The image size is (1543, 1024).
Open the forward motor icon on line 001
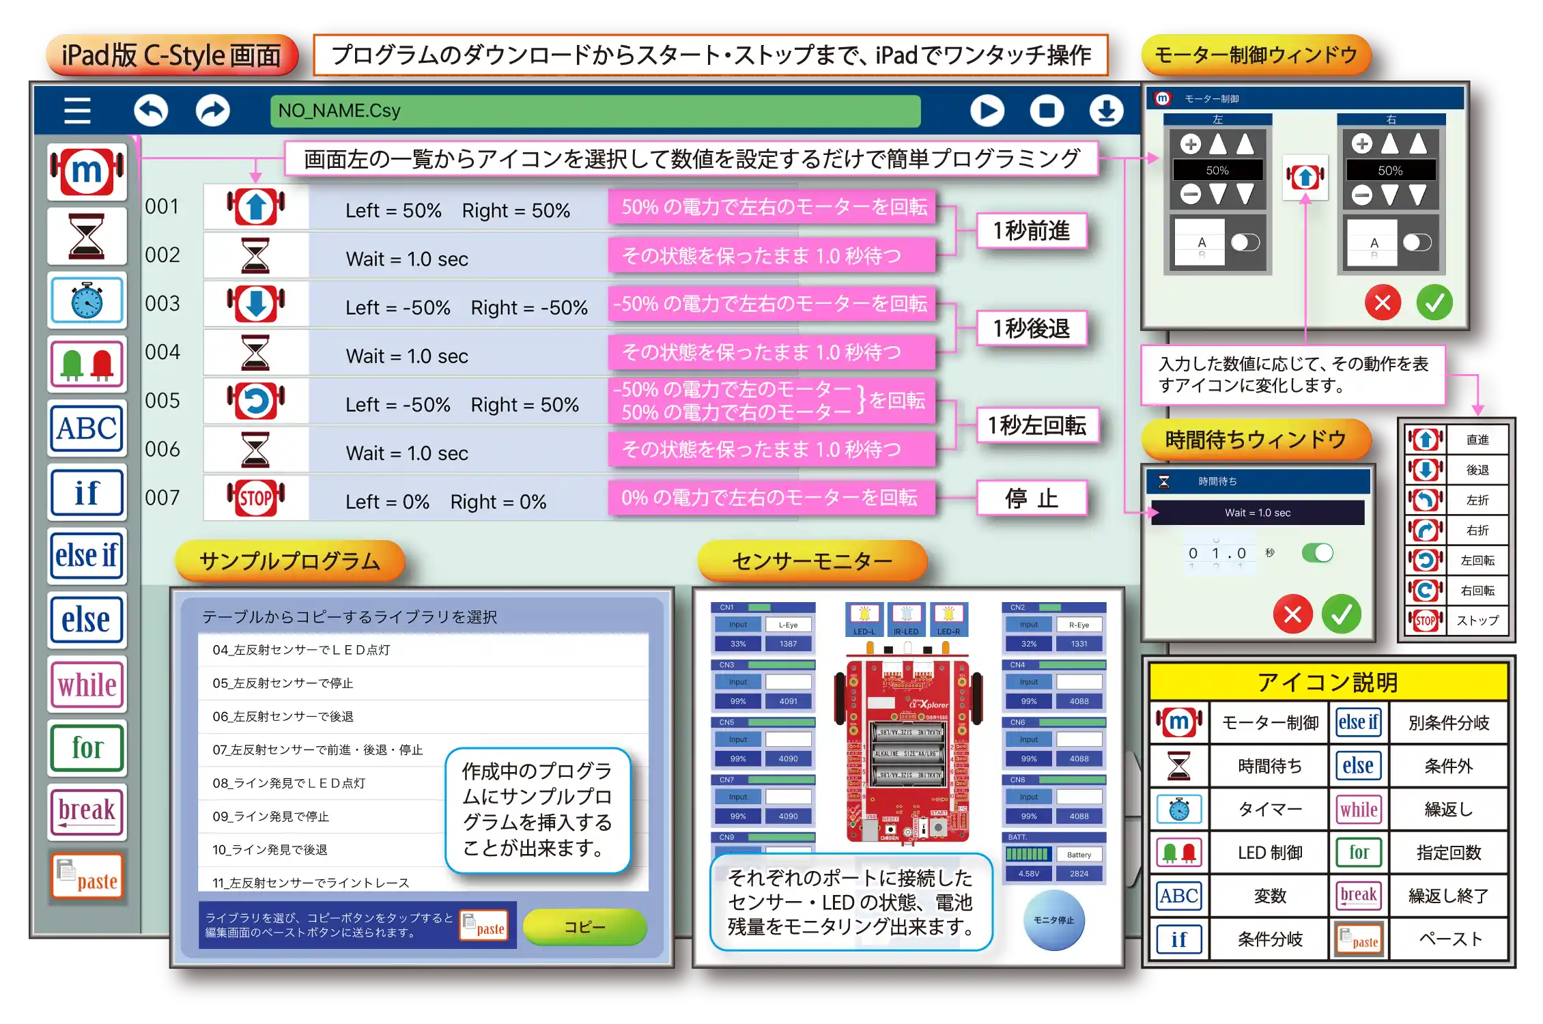click(256, 207)
